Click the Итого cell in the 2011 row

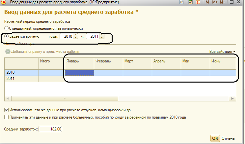tap(52, 79)
